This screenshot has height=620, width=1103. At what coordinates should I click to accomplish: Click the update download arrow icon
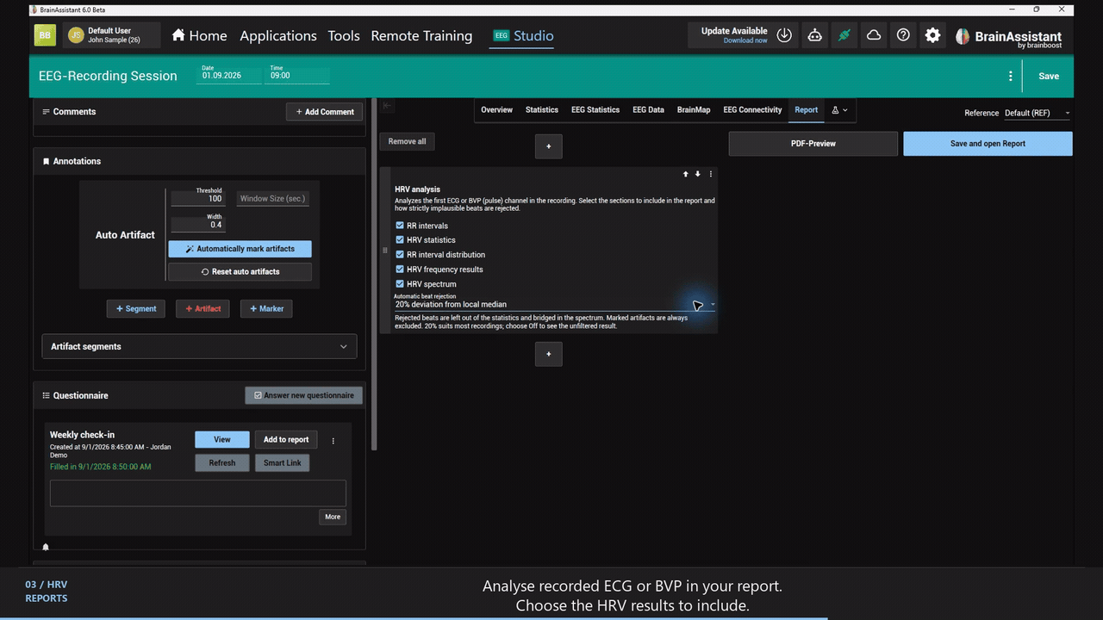tap(784, 35)
